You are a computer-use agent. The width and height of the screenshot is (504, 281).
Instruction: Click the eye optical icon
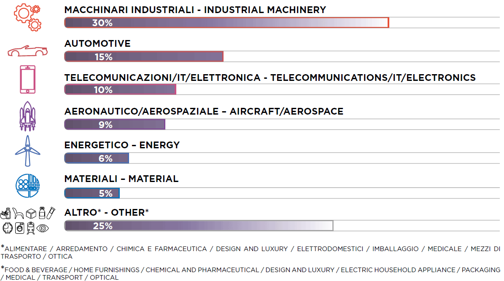[43, 228]
